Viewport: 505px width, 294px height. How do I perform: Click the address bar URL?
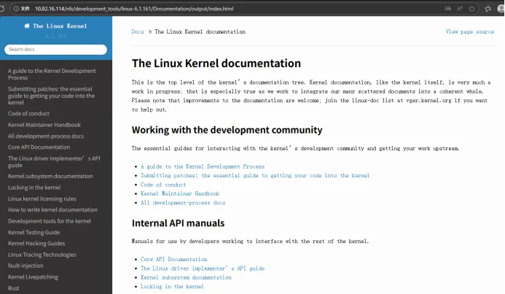pos(134,9)
